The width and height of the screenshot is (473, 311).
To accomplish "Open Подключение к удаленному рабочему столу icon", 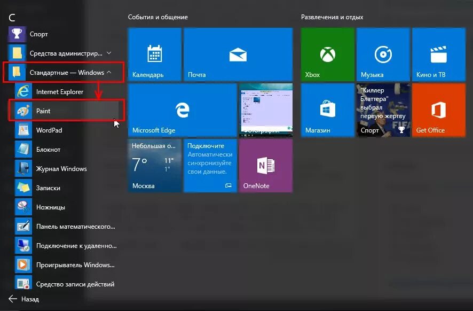I will coord(23,245).
